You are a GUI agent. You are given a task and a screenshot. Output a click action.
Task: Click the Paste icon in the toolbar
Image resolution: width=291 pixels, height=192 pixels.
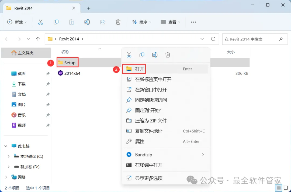tap(71, 22)
